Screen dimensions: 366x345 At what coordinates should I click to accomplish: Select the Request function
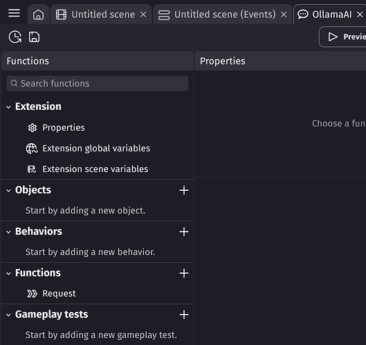(x=51, y=294)
